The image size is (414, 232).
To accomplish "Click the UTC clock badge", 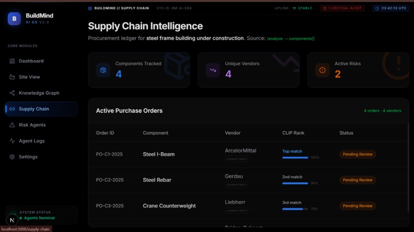I will coord(391,8).
